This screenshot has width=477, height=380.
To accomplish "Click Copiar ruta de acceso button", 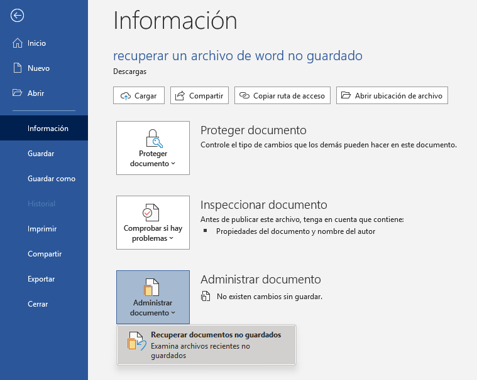I will tap(282, 95).
